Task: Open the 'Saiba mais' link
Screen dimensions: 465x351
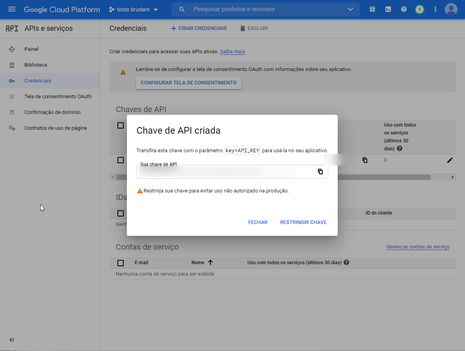Action: pyautogui.click(x=232, y=52)
